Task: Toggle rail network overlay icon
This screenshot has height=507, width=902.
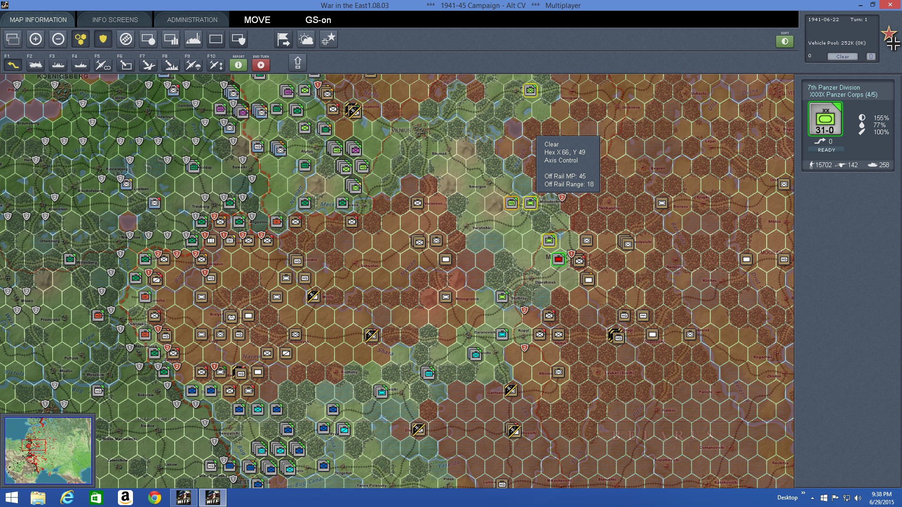Action: (x=126, y=39)
